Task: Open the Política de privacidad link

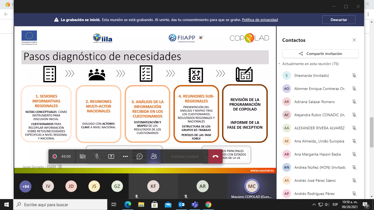Action: coord(260,20)
